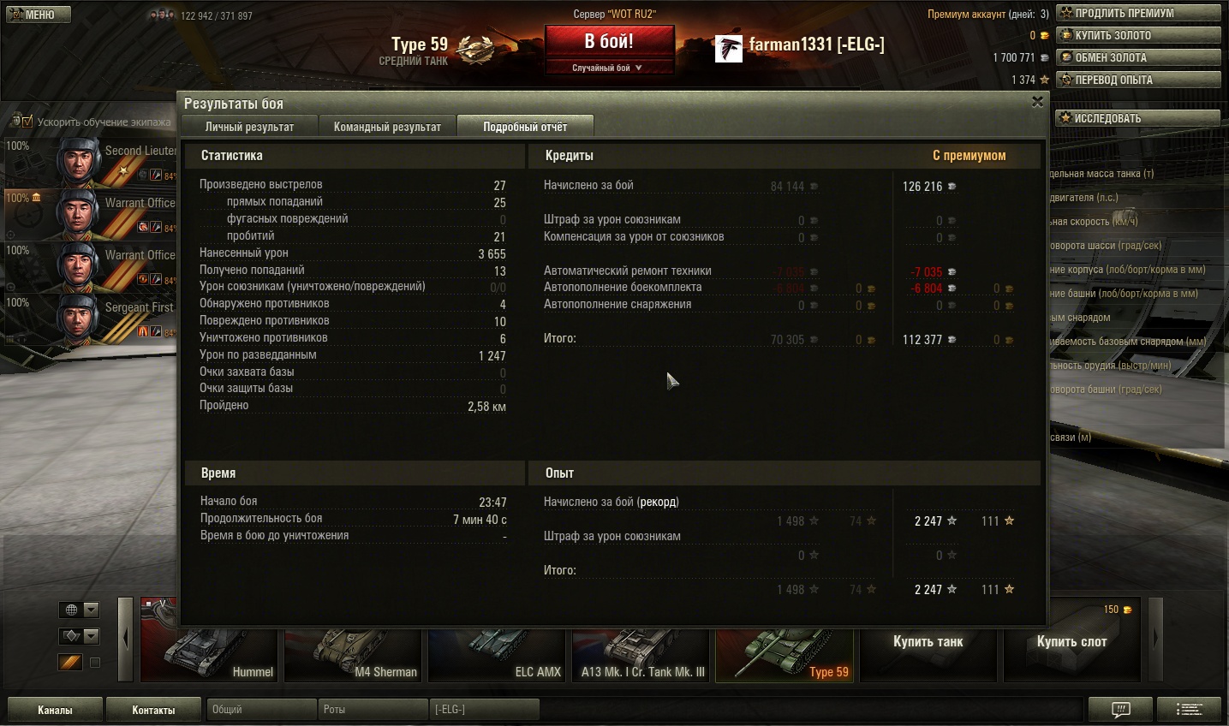Click the farman1331 clan emblem
This screenshot has height=726, width=1229.
[728, 49]
